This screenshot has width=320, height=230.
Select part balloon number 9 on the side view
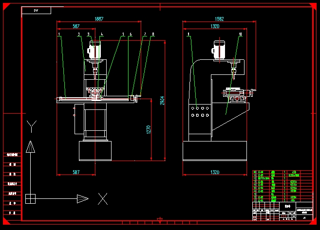tap(188, 34)
